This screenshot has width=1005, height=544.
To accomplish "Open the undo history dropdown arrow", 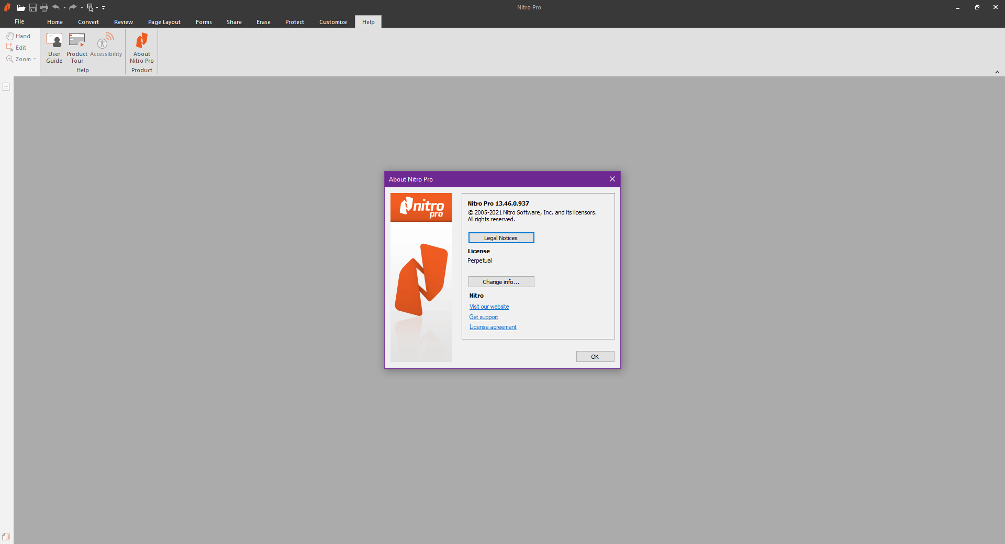I will [x=64, y=7].
